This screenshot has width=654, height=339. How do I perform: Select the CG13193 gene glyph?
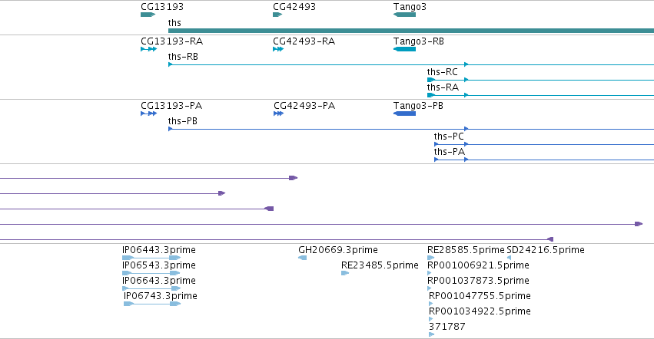click(x=148, y=15)
